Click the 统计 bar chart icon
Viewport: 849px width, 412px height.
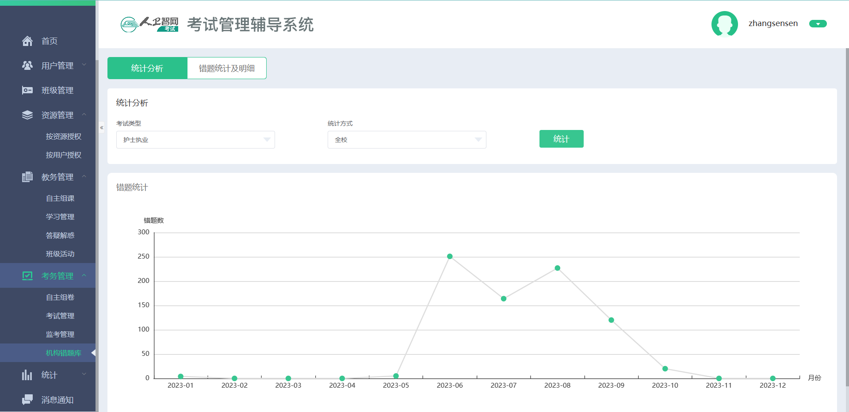(27, 375)
